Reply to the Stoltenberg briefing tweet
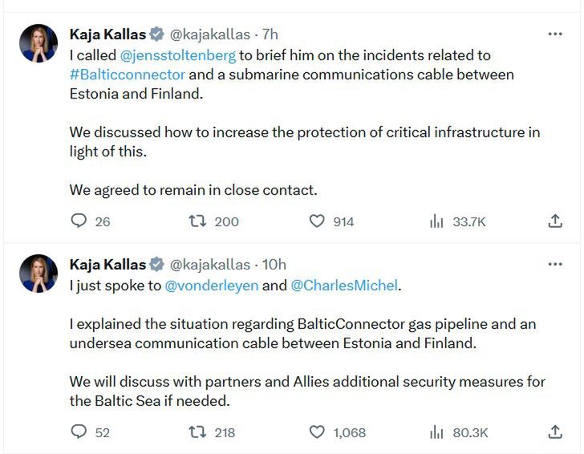 pos(79,221)
